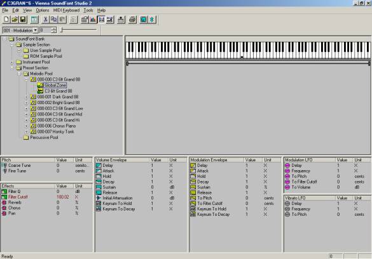The width and height of the screenshot is (372, 259).
Task: Click the controller value input field
Action: coord(46,30)
